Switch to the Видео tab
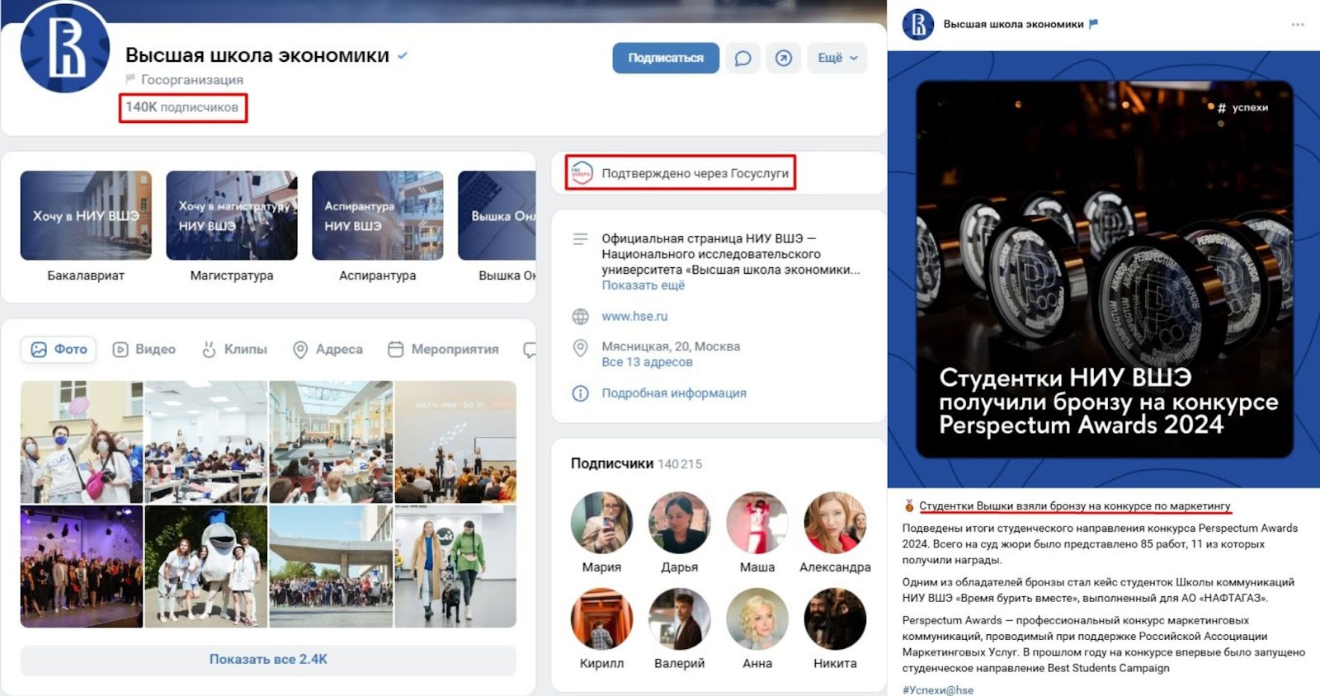Image resolution: width=1320 pixels, height=696 pixels. pos(144,350)
